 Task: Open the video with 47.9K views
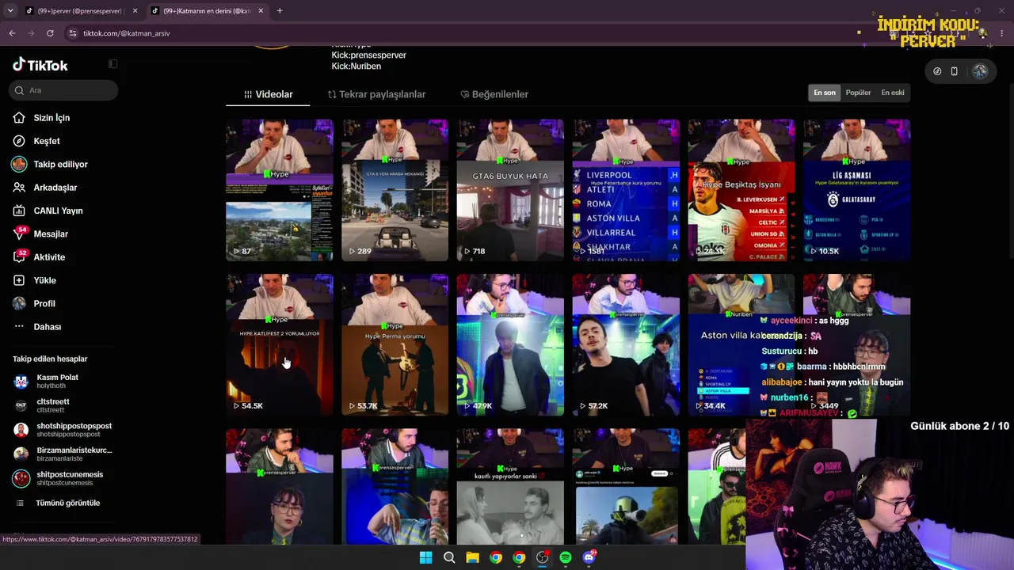(x=510, y=344)
